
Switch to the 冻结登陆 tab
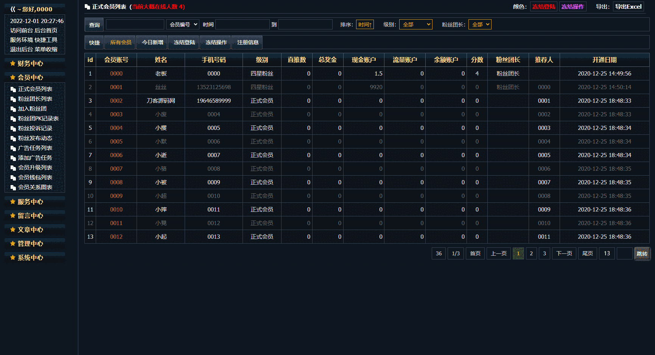184,42
